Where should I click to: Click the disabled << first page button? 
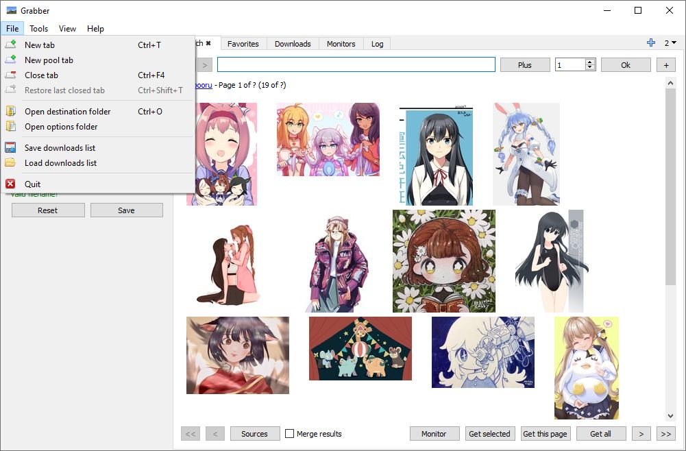pyautogui.click(x=191, y=433)
